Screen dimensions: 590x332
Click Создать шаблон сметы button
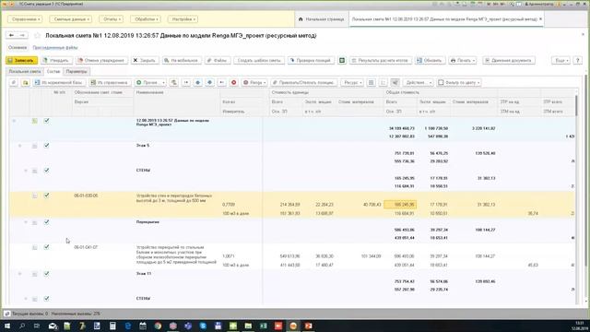point(259,60)
